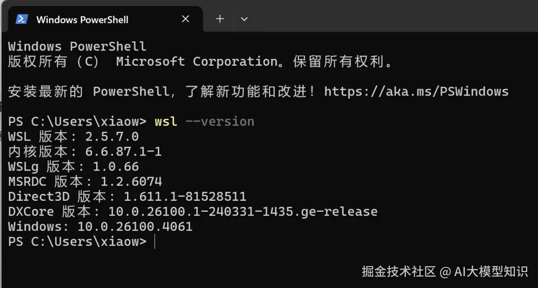Expand the new tab profile dropdown chevron
This screenshot has width=538, height=288.
click(244, 19)
